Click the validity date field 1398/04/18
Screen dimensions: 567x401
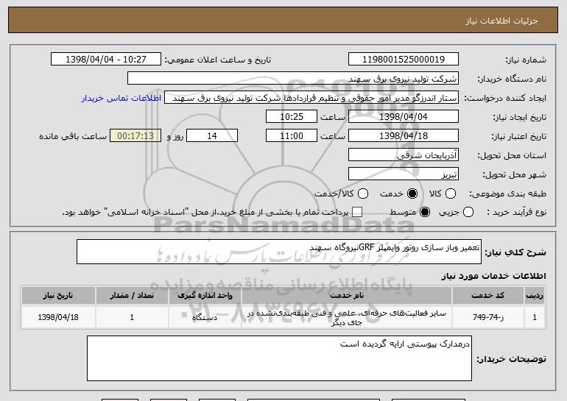point(404,136)
